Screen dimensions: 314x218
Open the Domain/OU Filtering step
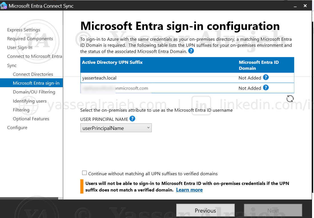click(34, 92)
